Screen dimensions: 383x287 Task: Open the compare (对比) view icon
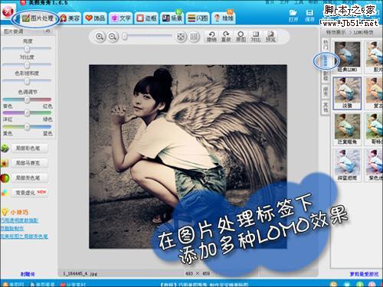coord(256,37)
